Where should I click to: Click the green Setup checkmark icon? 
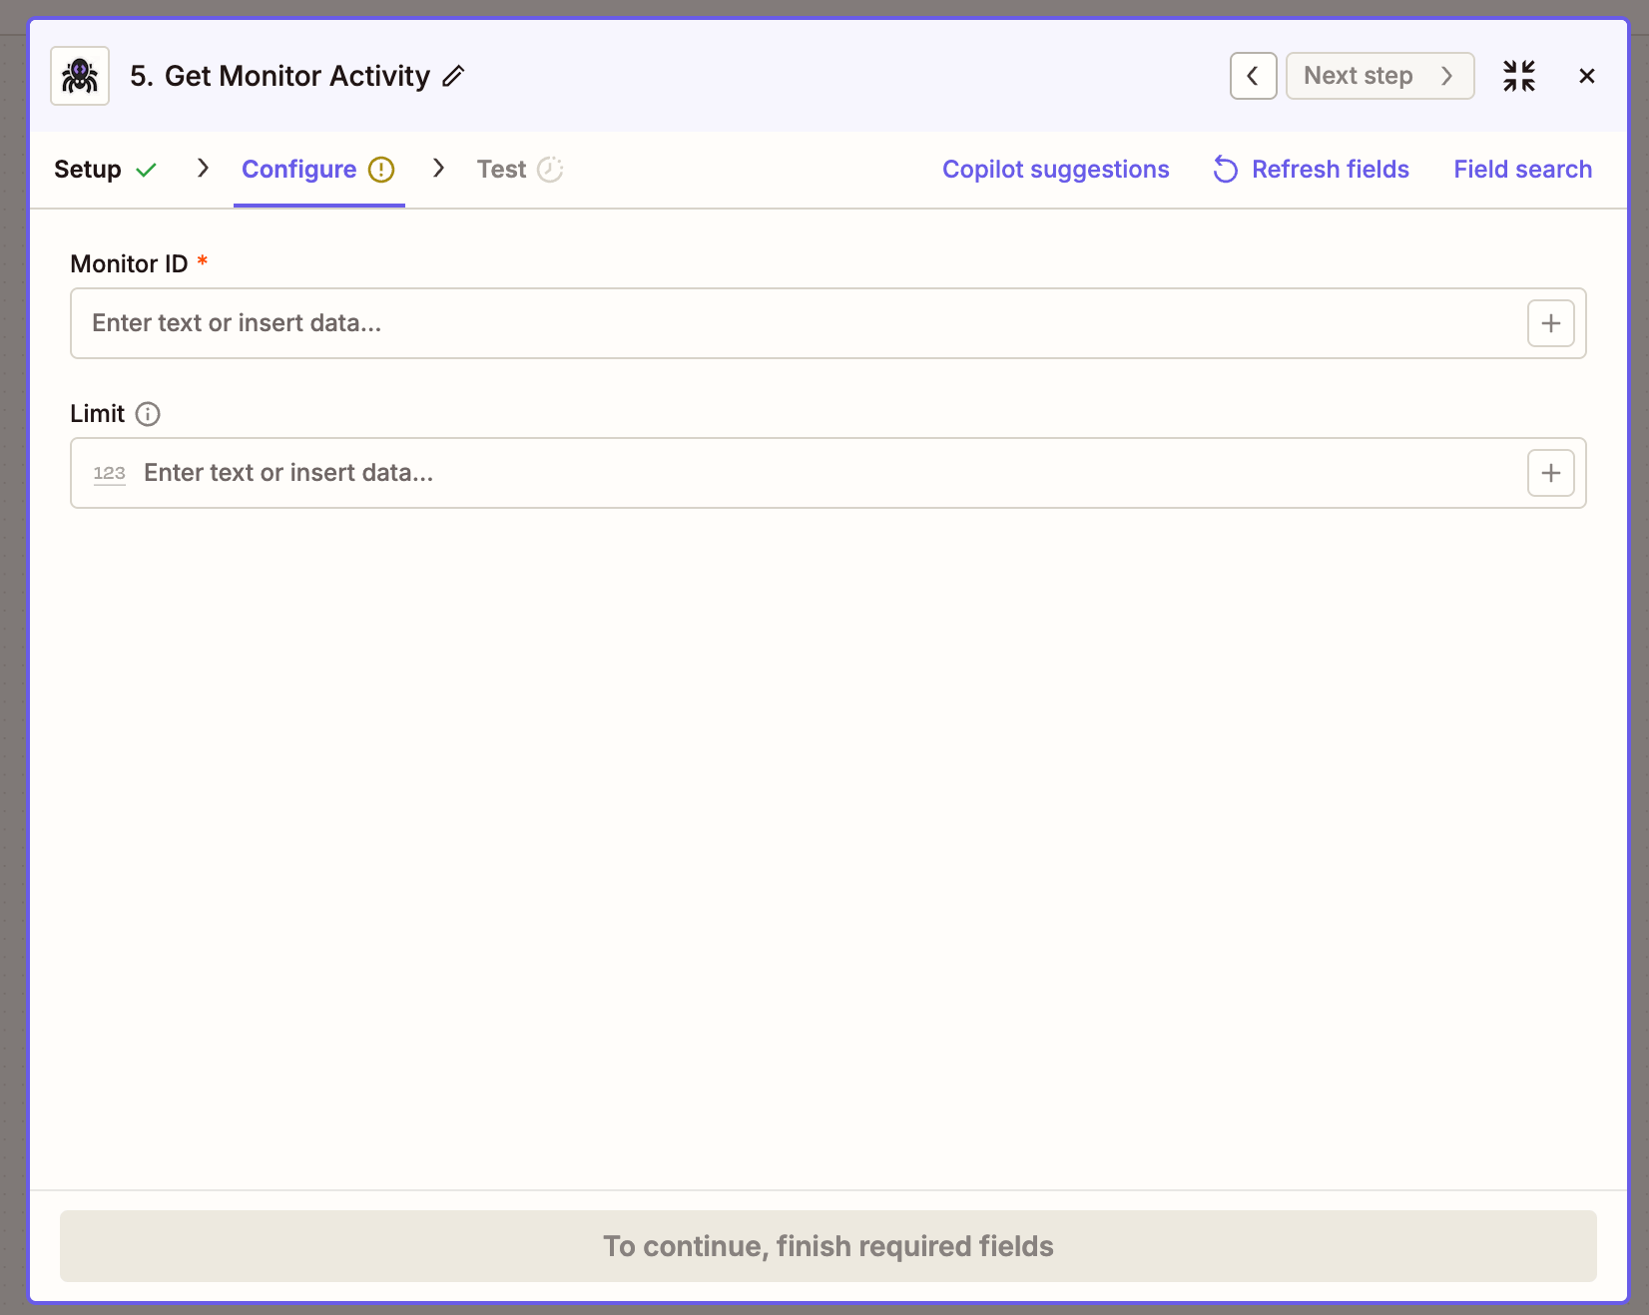(x=147, y=170)
